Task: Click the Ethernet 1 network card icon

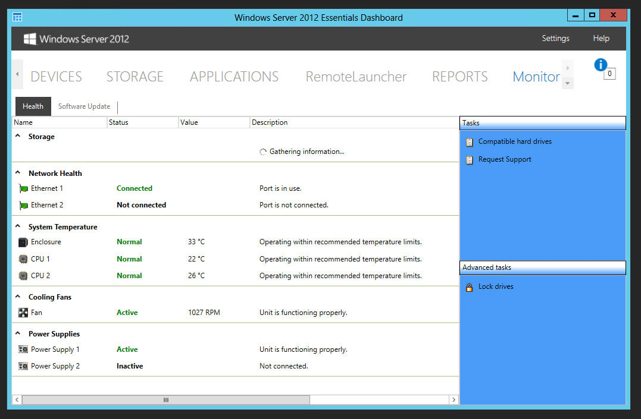Action: pos(23,188)
